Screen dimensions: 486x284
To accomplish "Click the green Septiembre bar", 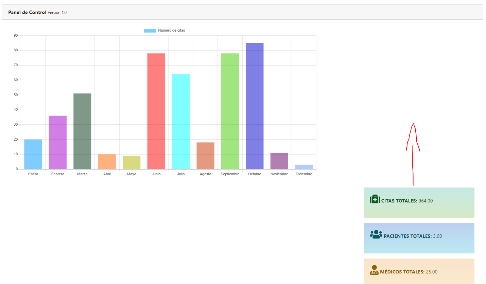I will point(230,111).
